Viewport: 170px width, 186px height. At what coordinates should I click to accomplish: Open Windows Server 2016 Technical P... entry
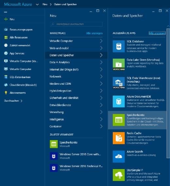click(76, 168)
